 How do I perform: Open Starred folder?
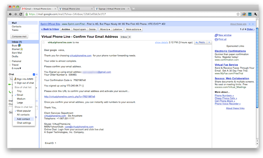15,49
